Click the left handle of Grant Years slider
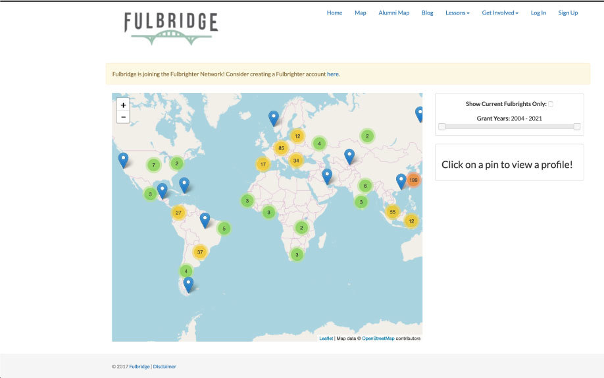The image size is (604, 378). [x=442, y=126]
